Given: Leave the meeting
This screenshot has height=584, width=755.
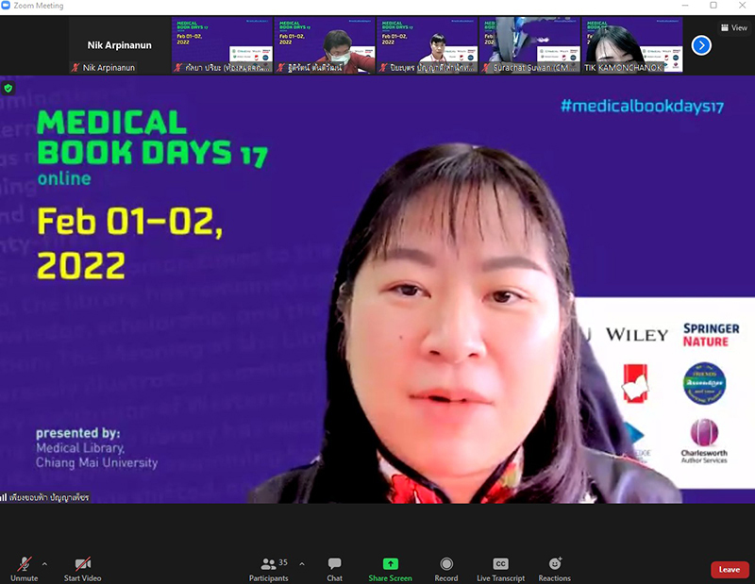Looking at the screenshot, I should tap(729, 569).
